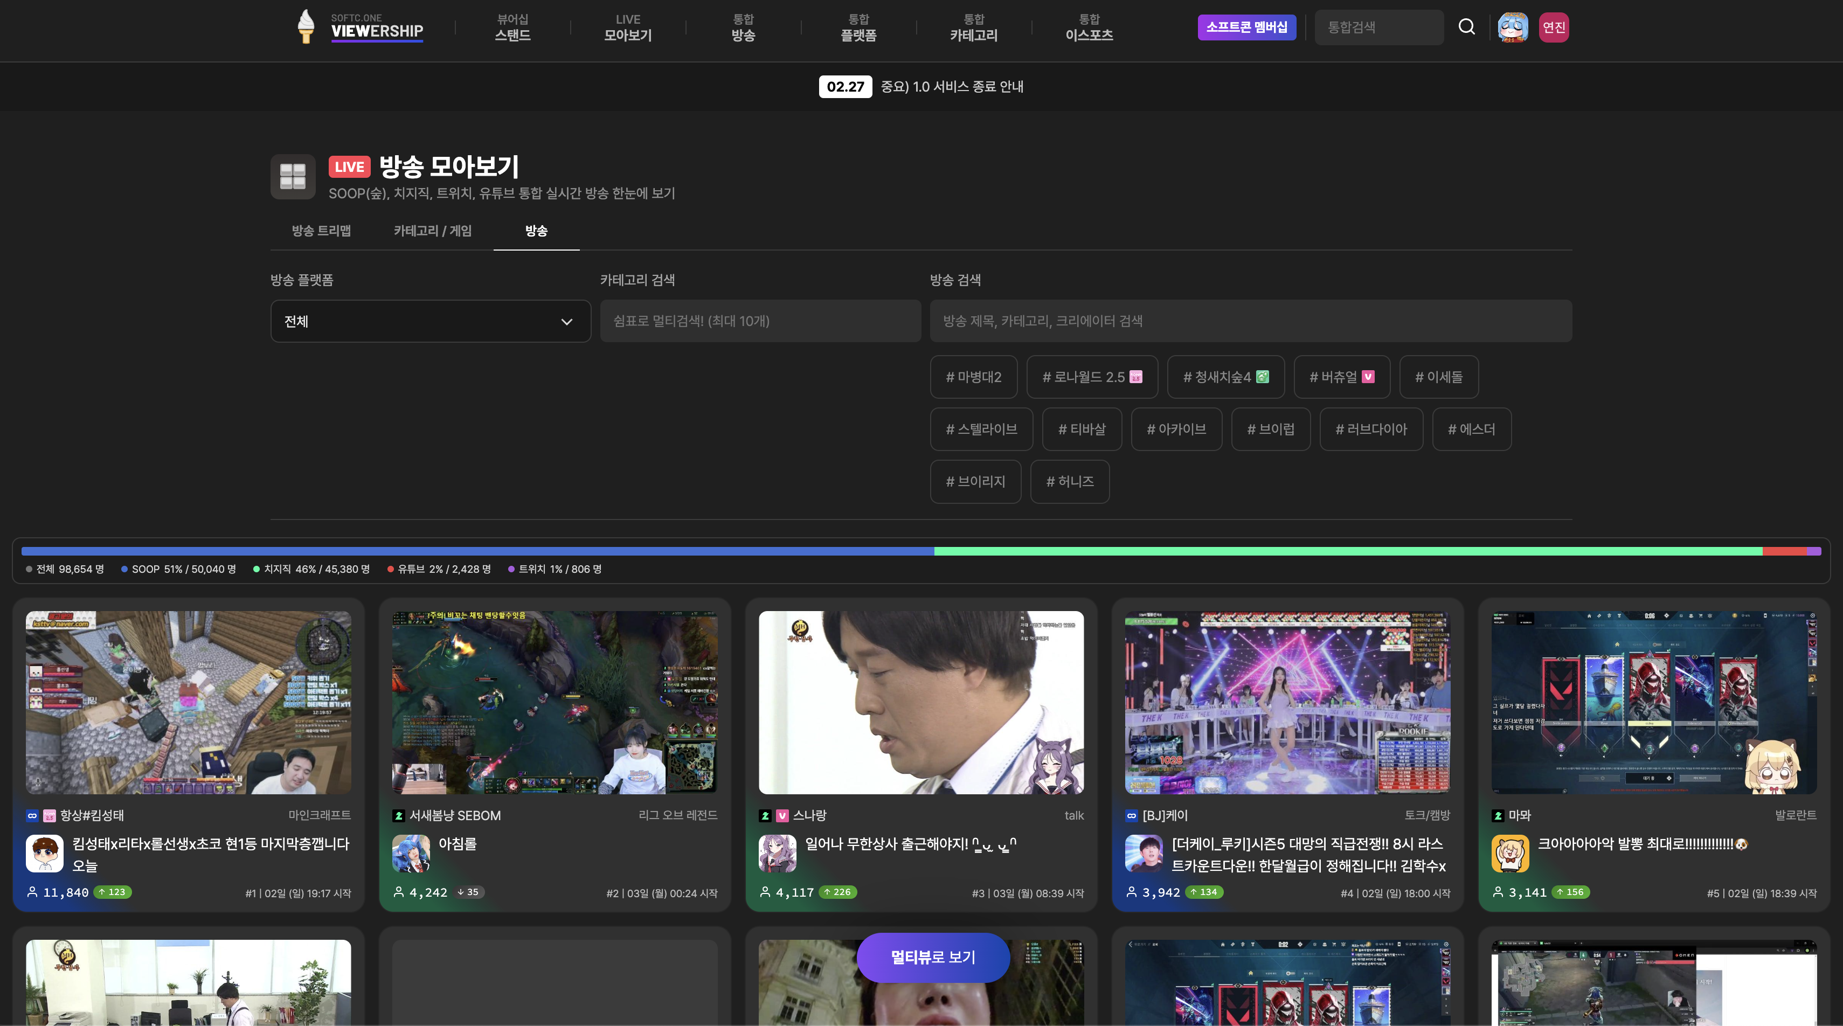Open 통합 플랫폼 menu
The height and width of the screenshot is (1026, 1843).
(858, 27)
